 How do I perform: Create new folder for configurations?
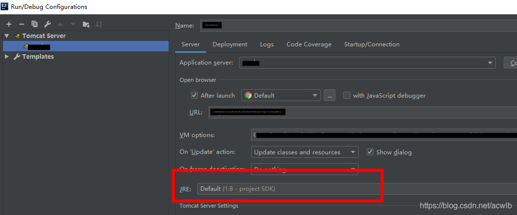point(86,24)
